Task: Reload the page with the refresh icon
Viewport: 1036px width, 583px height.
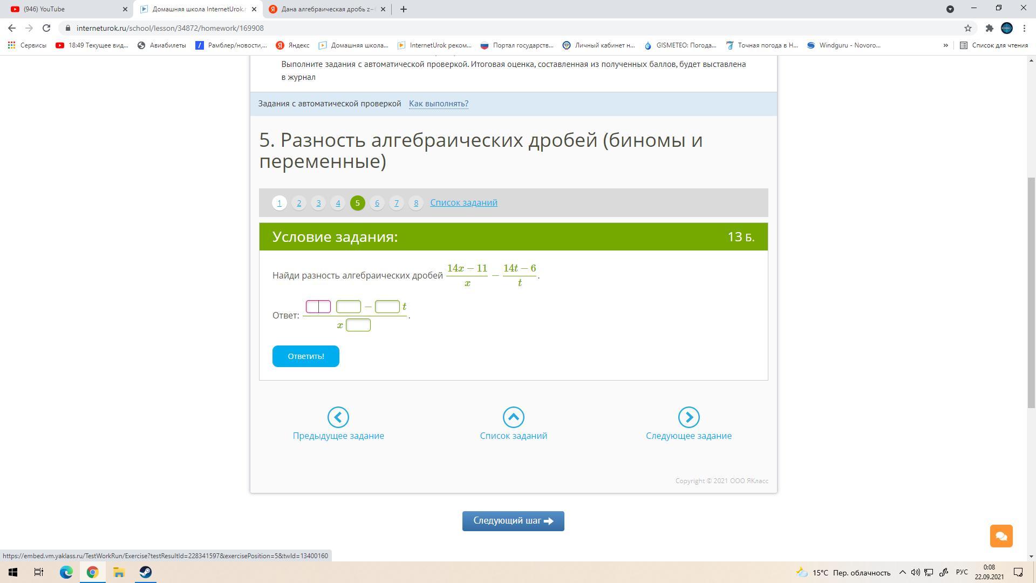Action: point(46,28)
